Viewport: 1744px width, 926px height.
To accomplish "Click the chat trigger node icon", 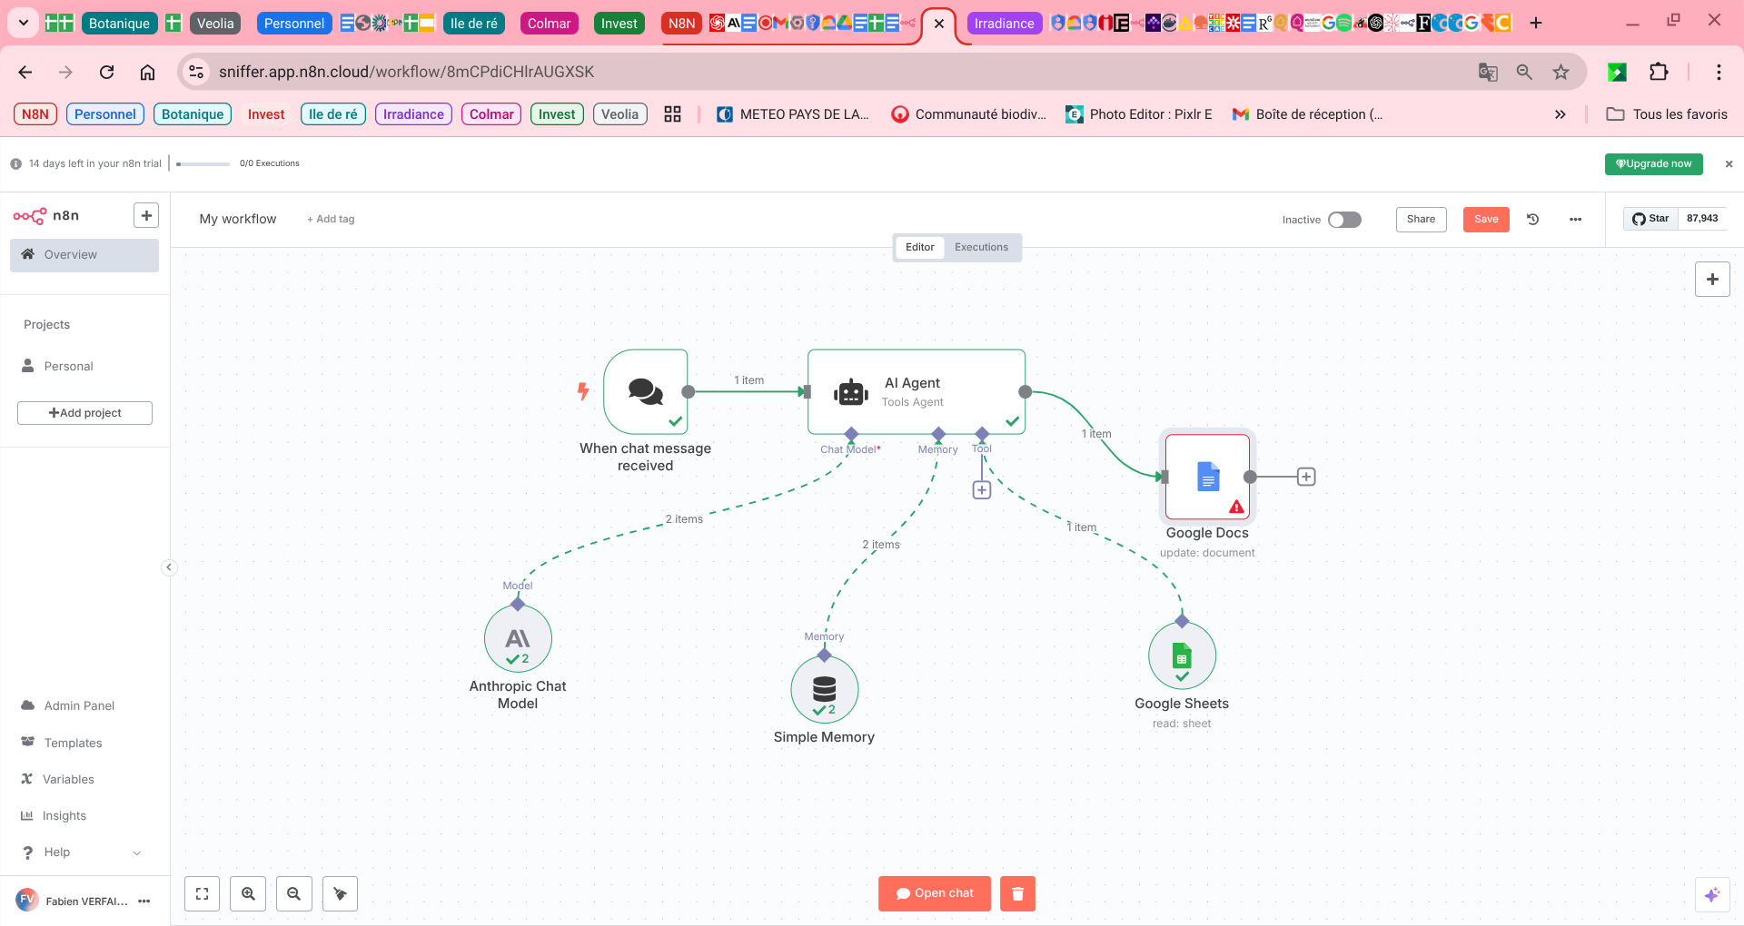I will point(646,391).
